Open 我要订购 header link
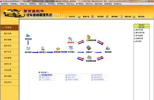The width and height of the screenshot is (154, 100). pyautogui.click(x=128, y=17)
